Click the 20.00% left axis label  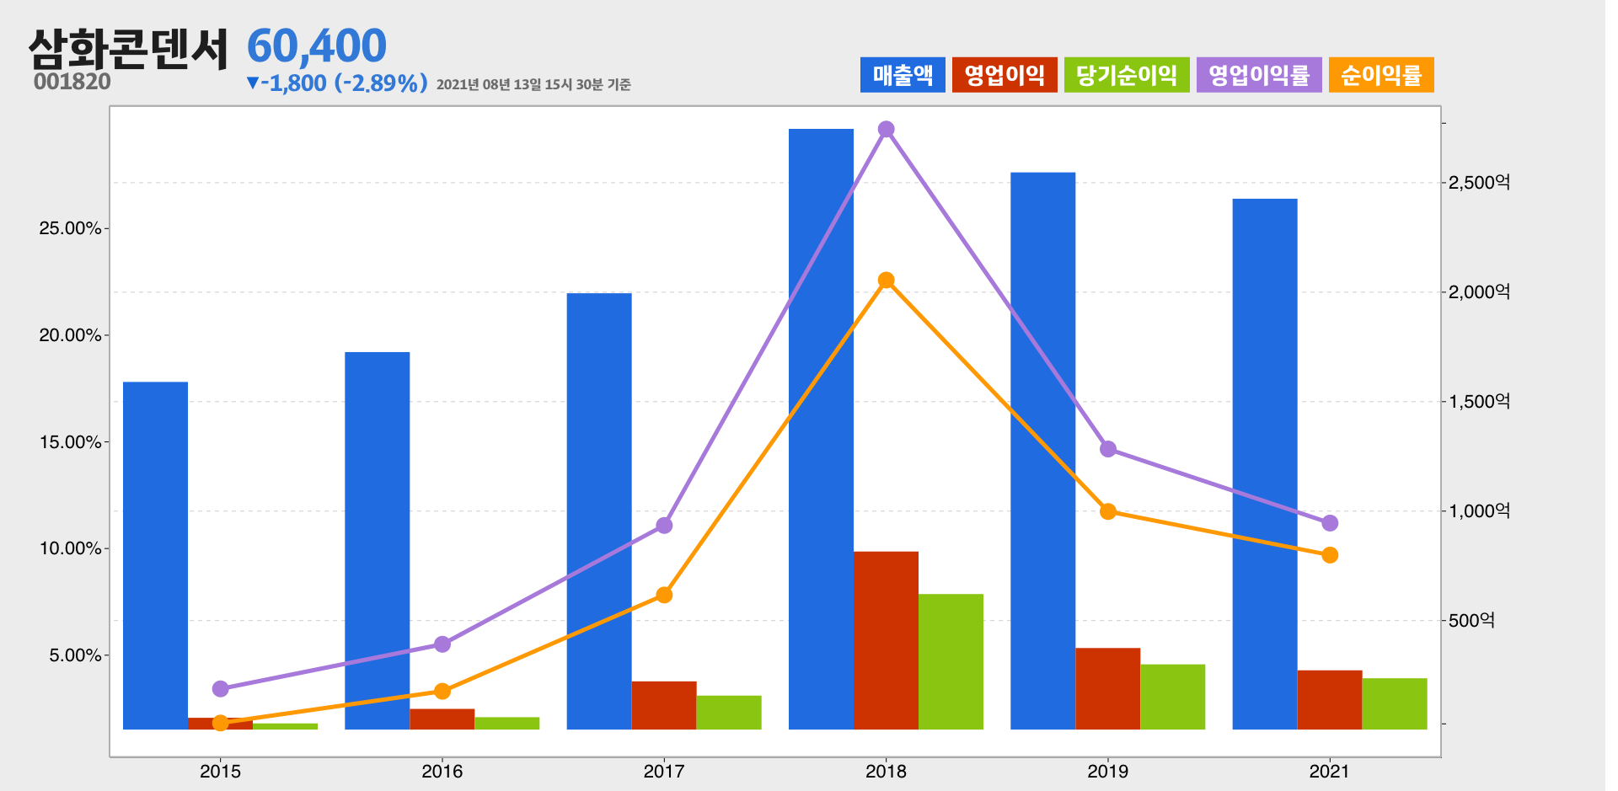pyautogui.click(x=70, y=335)
